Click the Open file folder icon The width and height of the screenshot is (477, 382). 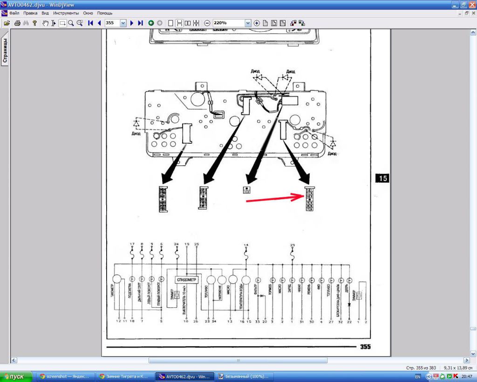coord(7,23)
